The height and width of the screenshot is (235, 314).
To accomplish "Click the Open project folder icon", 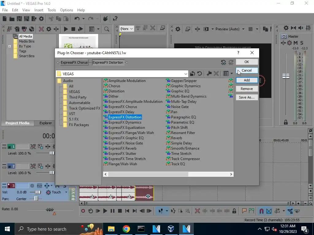I will coord(12,19).
